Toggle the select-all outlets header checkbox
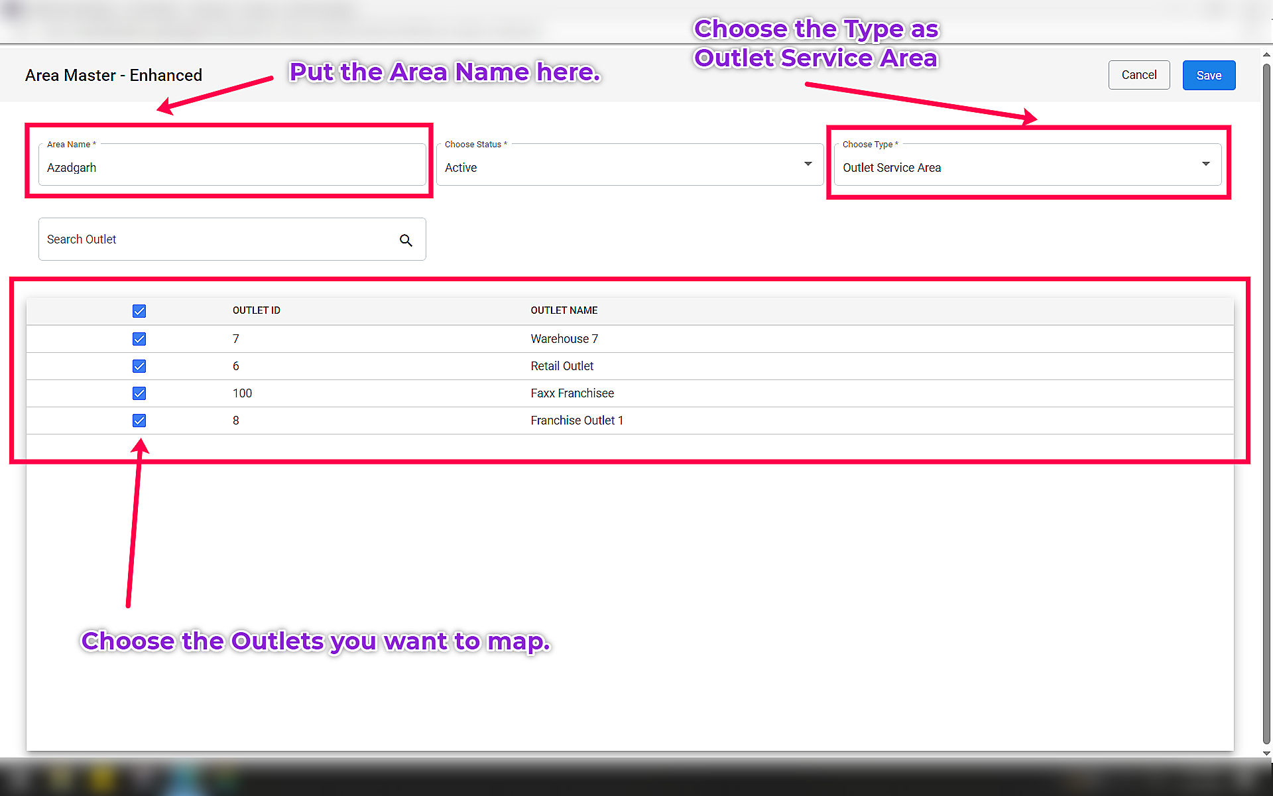 (x=139, y=311)
